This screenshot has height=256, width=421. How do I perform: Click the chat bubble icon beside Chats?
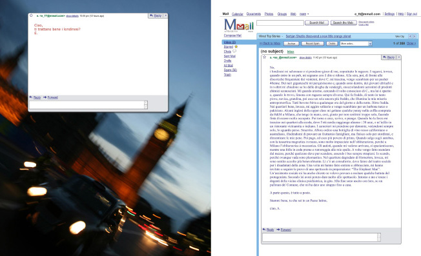click(234, 51)
